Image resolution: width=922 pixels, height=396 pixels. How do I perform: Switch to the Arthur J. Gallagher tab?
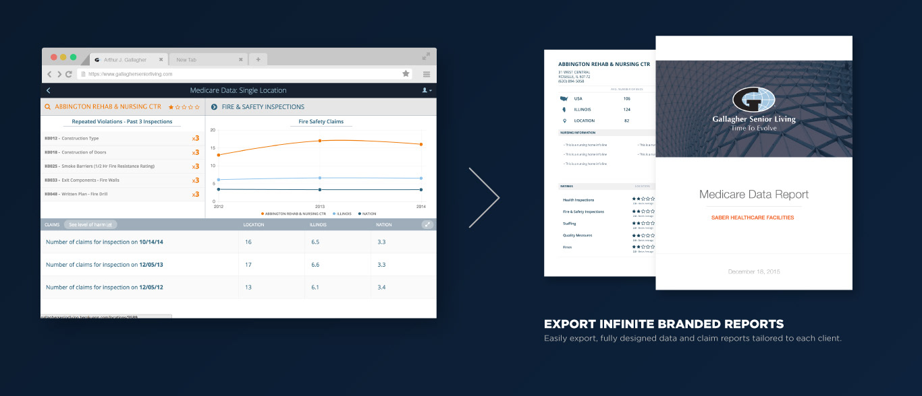pos(128,59)
